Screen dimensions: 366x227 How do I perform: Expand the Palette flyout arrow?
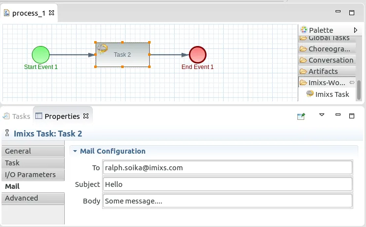356,30
